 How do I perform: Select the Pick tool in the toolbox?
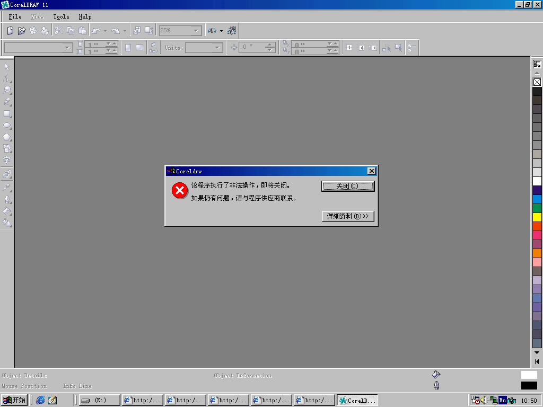pyautogui.click(x=7, y=67)
